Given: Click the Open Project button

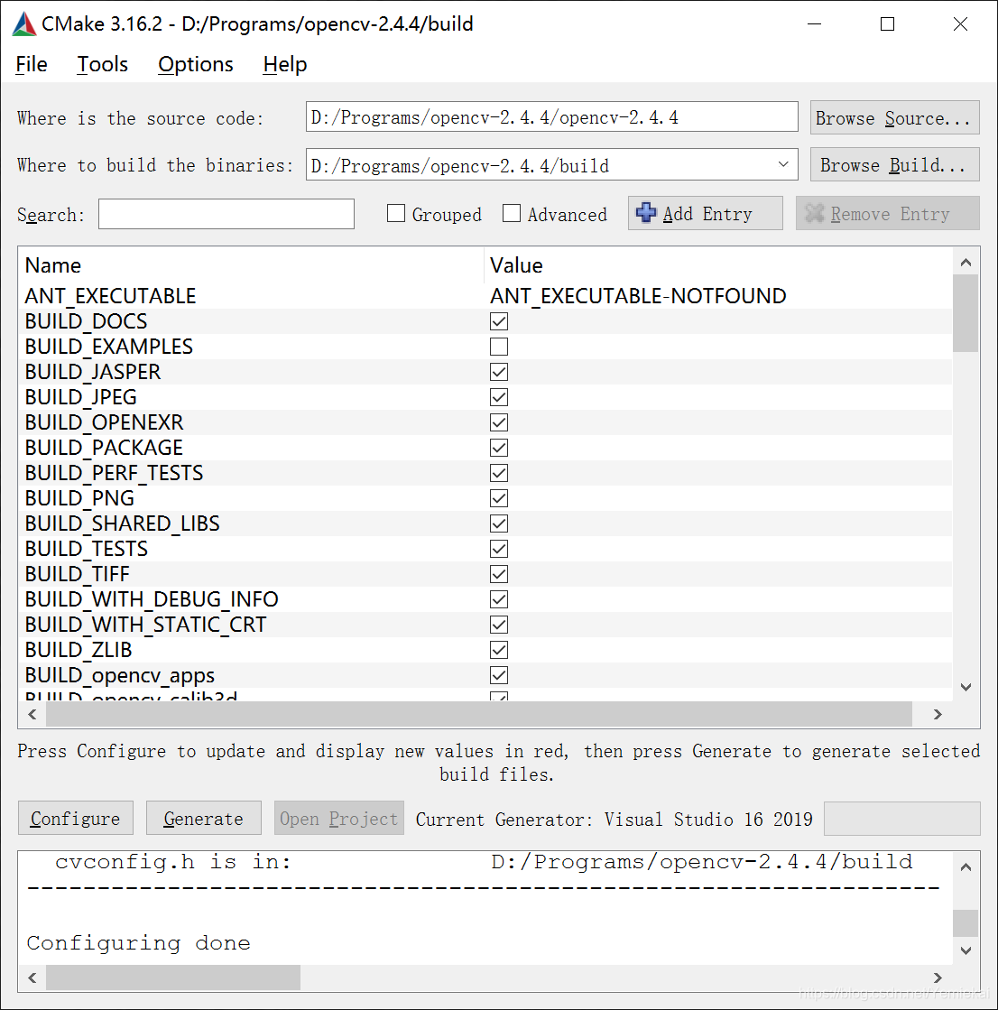Looking at the screenshot, I should tap(338, 818).
